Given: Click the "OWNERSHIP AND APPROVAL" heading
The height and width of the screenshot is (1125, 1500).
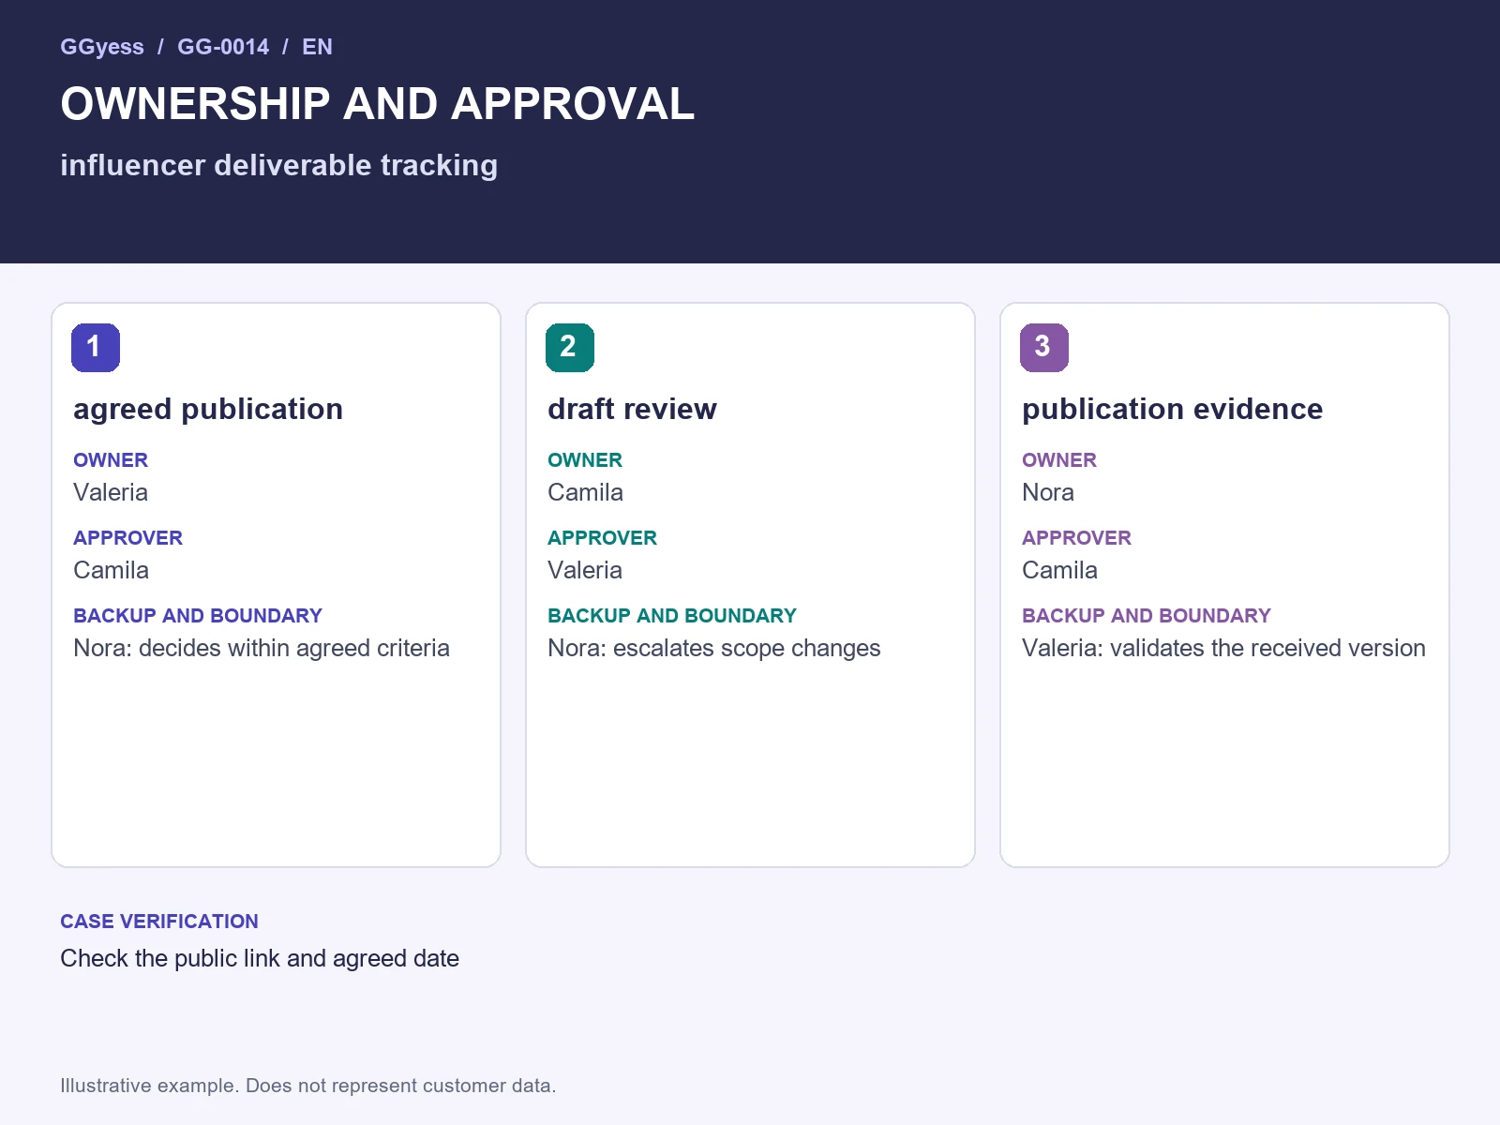Looking at the screenshot, I should (377, 104).
